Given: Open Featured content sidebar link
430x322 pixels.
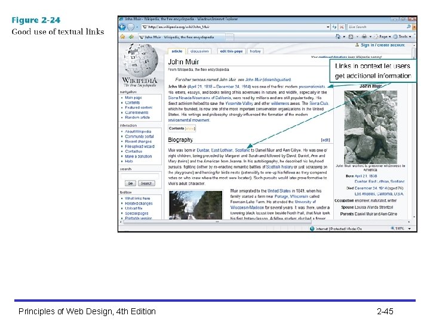Looking at the screenshot, I should click(x=139, y=107).
